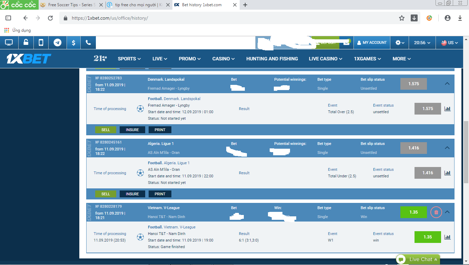Collapse the Algeria Ligue 1 bet slip chevron
This screenshot has width=469, height=265.
point(447,148)
